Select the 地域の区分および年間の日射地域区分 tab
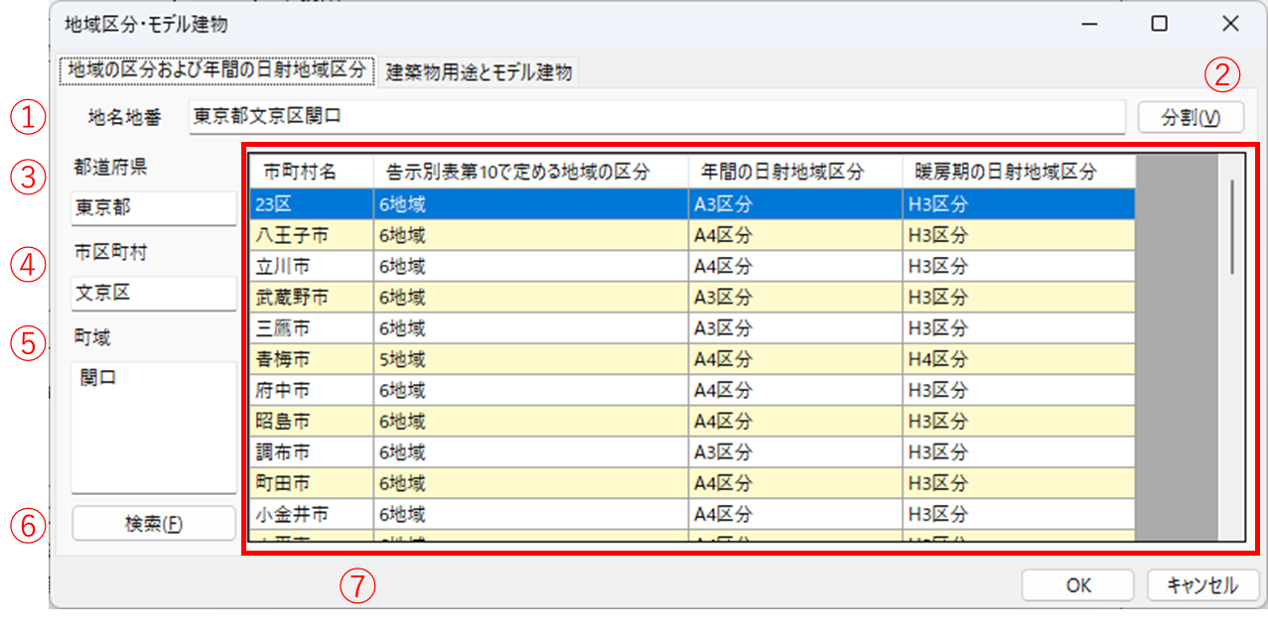The width and height of the screenshot is (1268, 634). pyautogui.click(x=216, y=72)
